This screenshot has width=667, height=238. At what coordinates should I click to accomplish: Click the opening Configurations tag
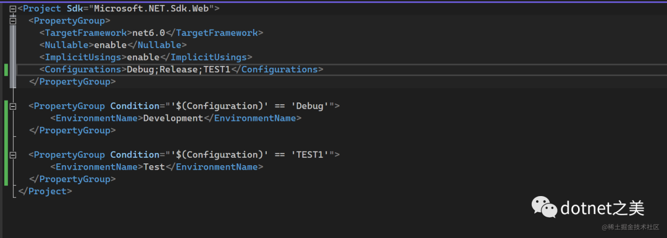point(83,69)
